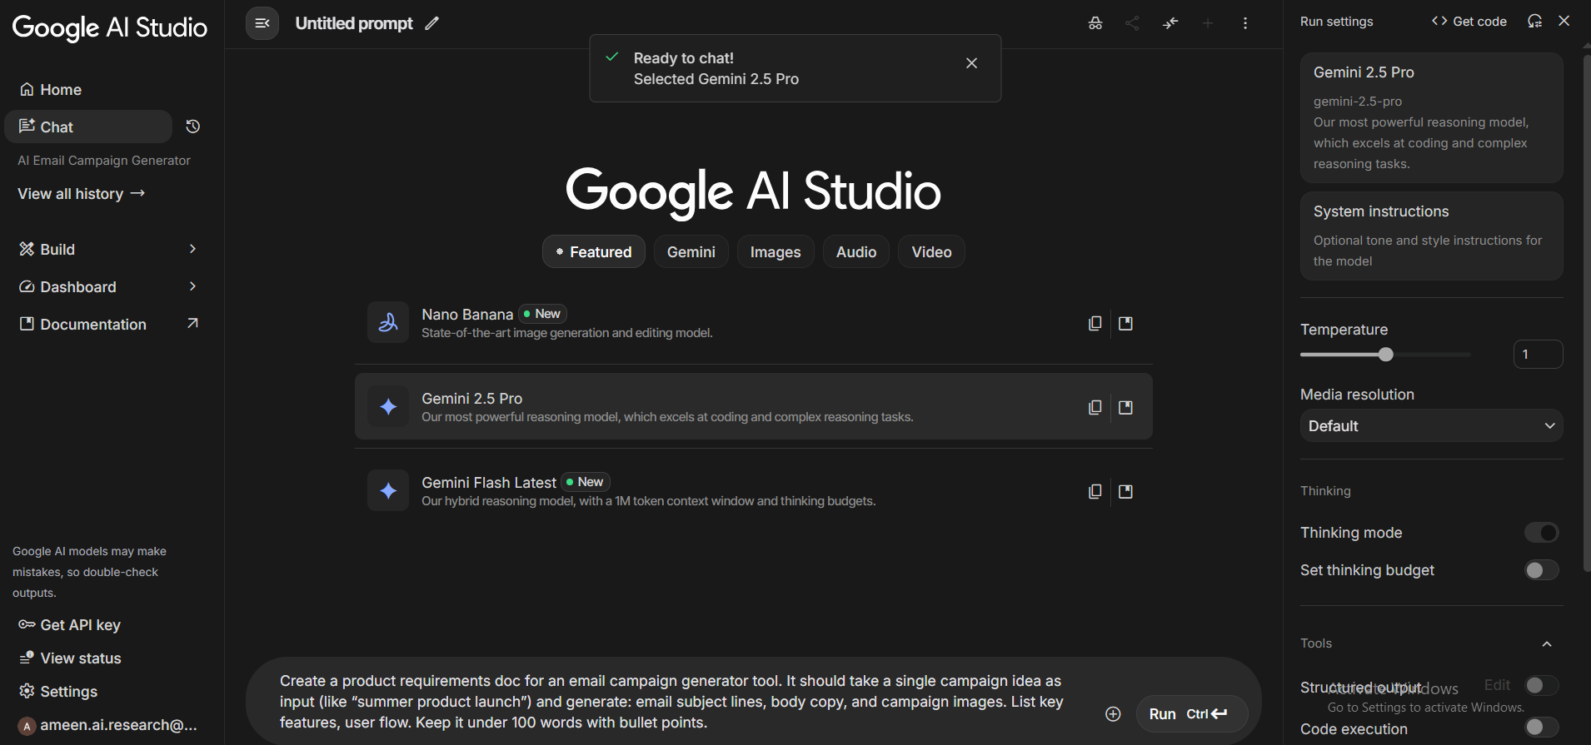Screen dimensions: 1591x745
Task: Click the reset settings icon beside Get code
Action: coord(1534,21)
